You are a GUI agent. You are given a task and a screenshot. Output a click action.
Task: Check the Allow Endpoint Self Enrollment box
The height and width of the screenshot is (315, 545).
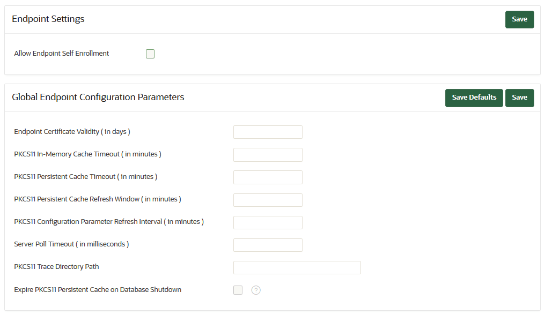150,54
